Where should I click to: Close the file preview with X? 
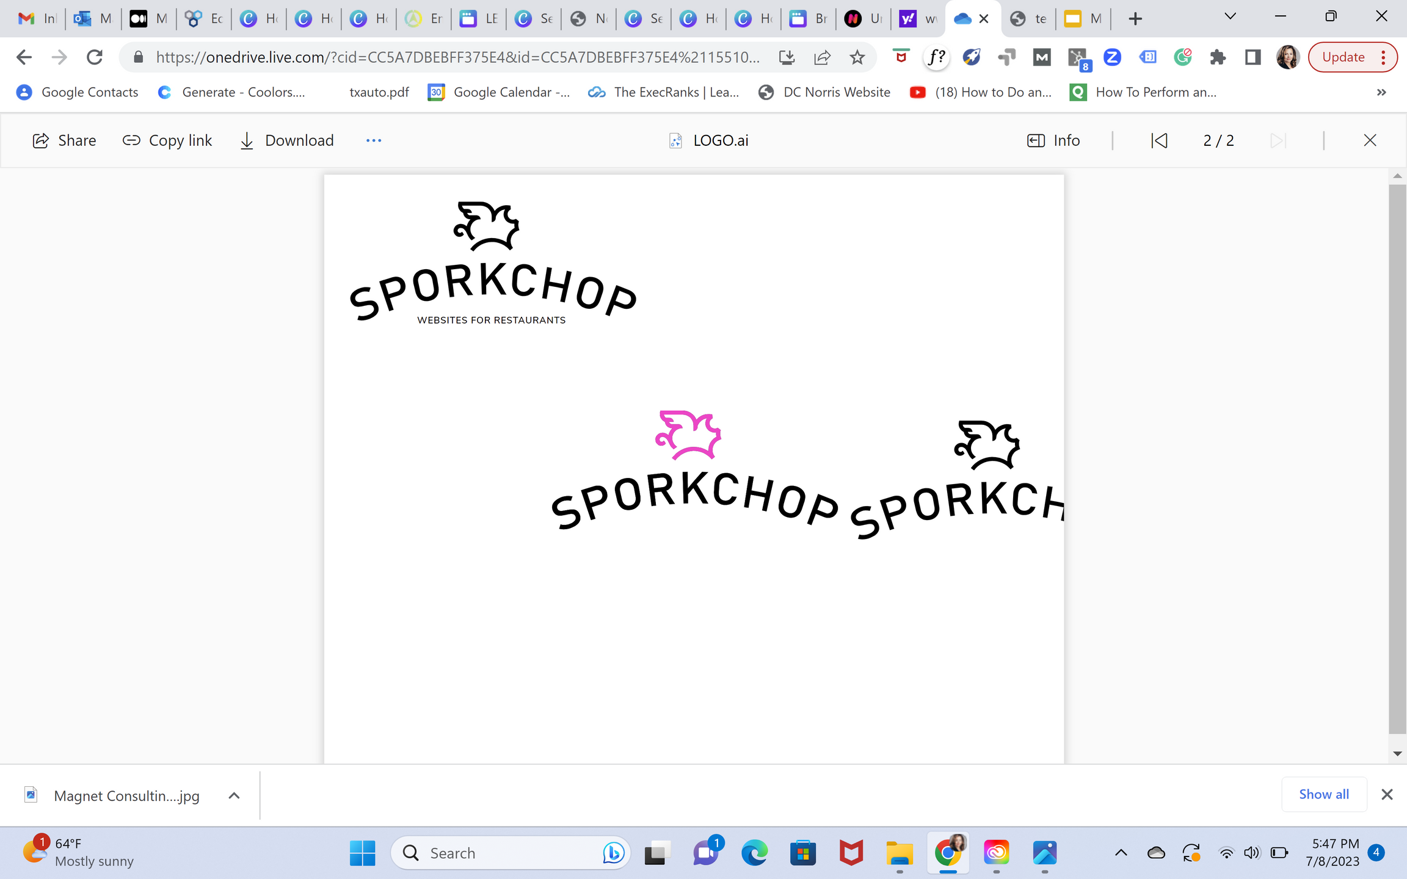(x=1370, y=140)
